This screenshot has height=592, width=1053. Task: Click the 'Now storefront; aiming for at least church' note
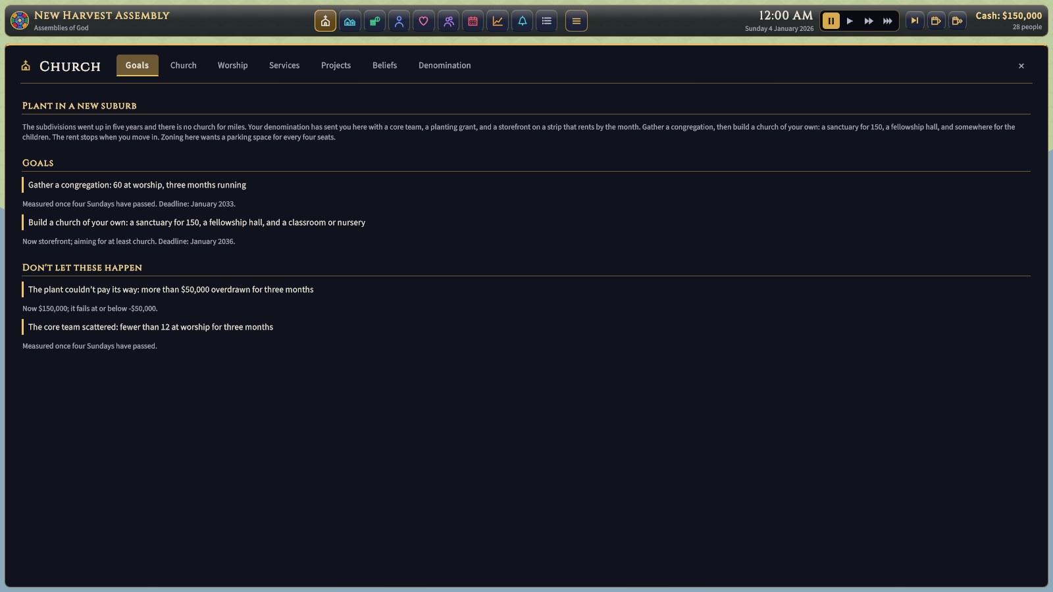click(89, 241)
